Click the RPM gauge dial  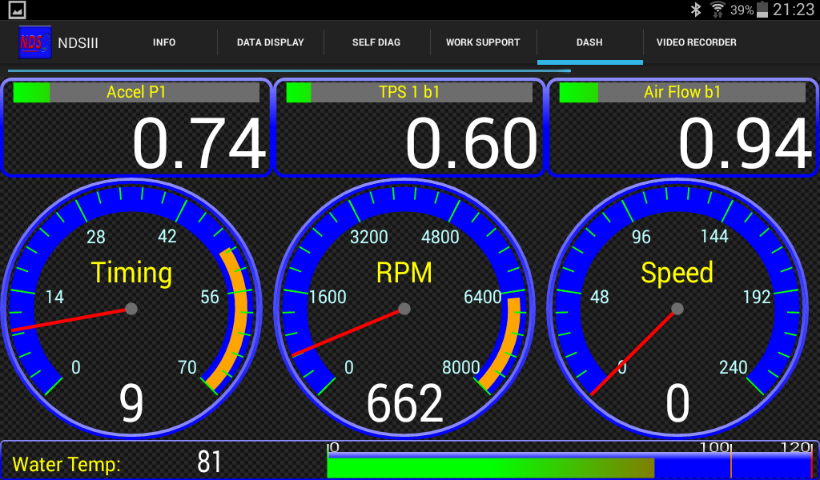(x=404, y=308)
